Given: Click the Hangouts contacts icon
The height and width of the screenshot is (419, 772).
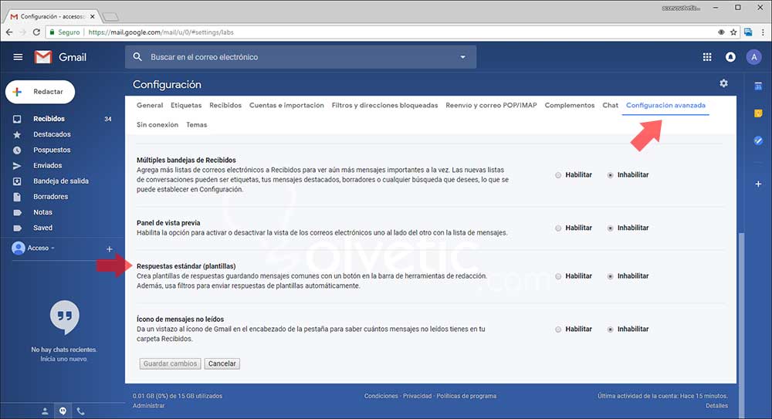Looking at the screenshot, I should click(45, 411).
